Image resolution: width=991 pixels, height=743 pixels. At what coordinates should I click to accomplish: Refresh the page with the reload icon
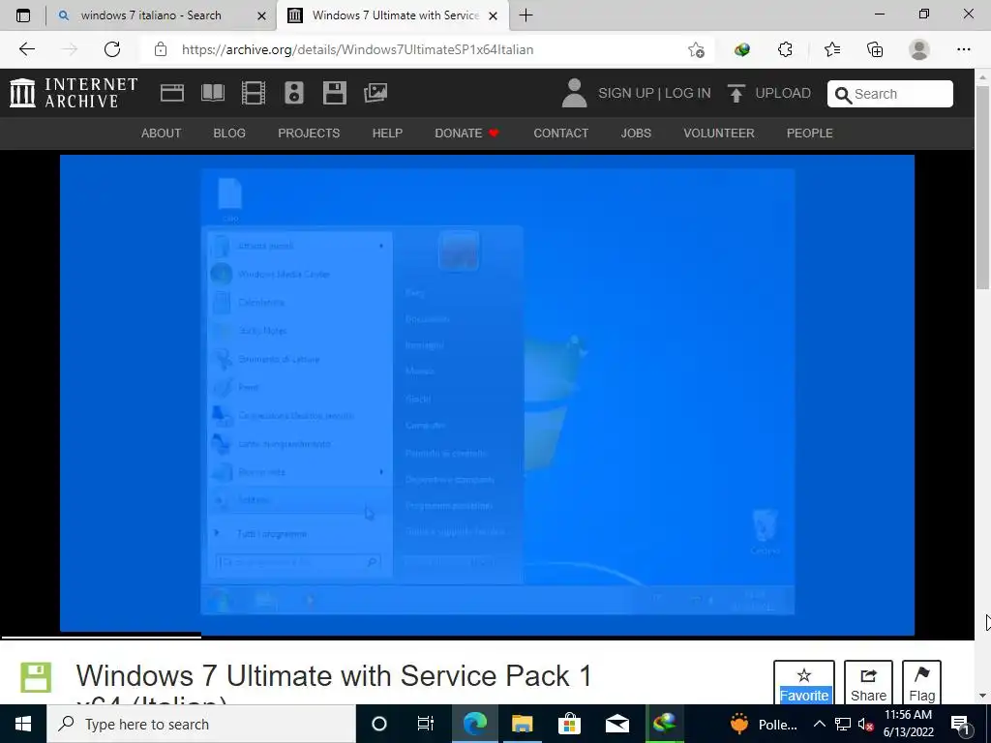(x=112, y=49)
